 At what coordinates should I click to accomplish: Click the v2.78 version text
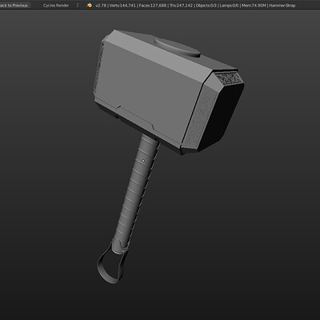(101, 6)
